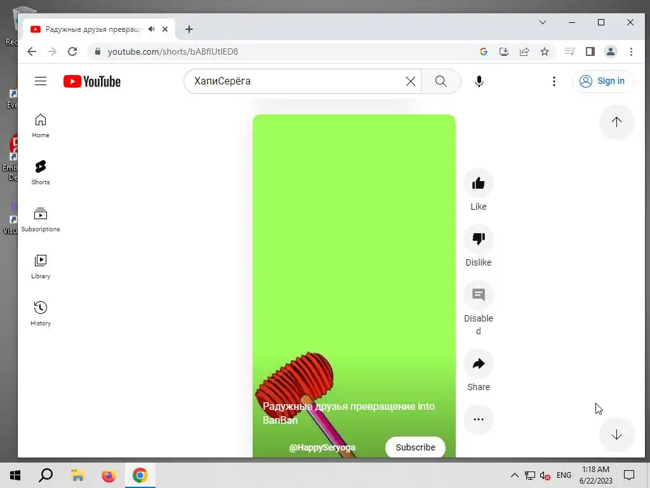The width and height of the screenshot is (650, 488).
Task: Install app via the address bar icon
Action: [x=503, y=51]
